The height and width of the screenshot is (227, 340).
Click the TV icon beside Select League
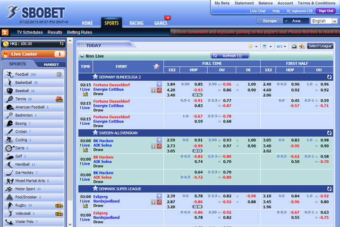click(x=294, y=46)
